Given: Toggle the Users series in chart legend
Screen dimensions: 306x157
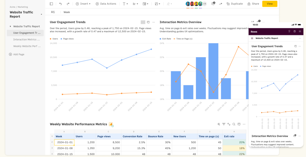Looking at the screenshot, I should (54, 39).
